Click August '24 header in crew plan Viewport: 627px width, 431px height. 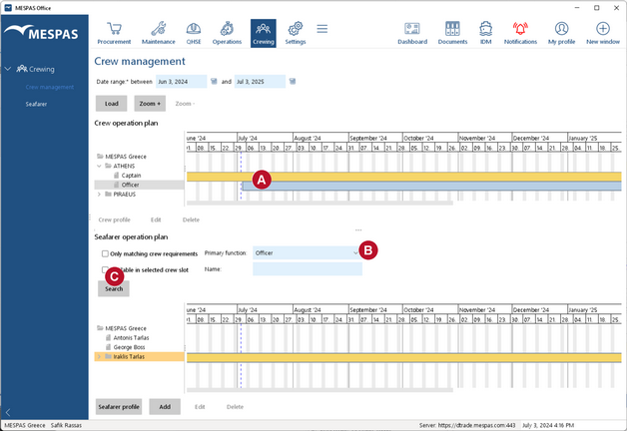click(320, 138)
